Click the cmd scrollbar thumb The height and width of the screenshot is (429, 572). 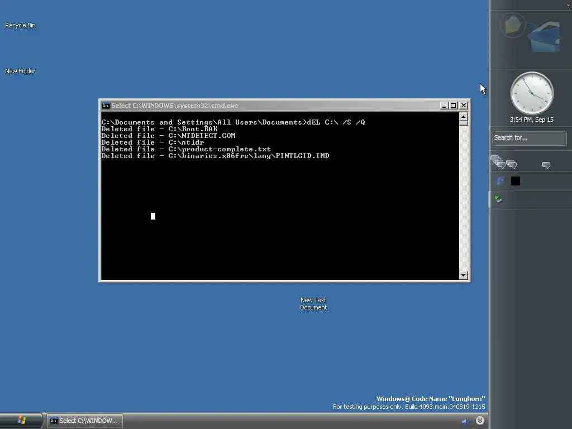coord(463,123)
